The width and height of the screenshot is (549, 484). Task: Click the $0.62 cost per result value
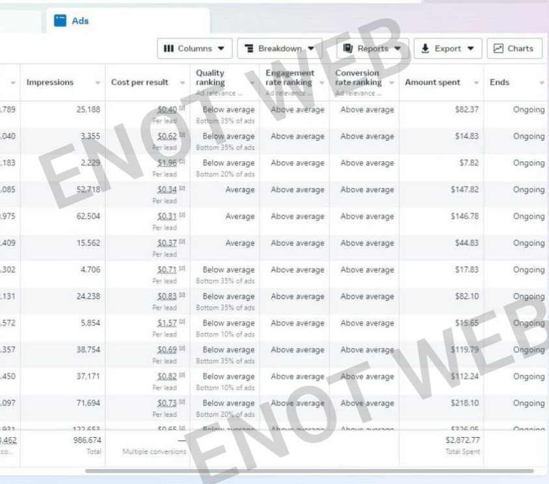[167, 136]
